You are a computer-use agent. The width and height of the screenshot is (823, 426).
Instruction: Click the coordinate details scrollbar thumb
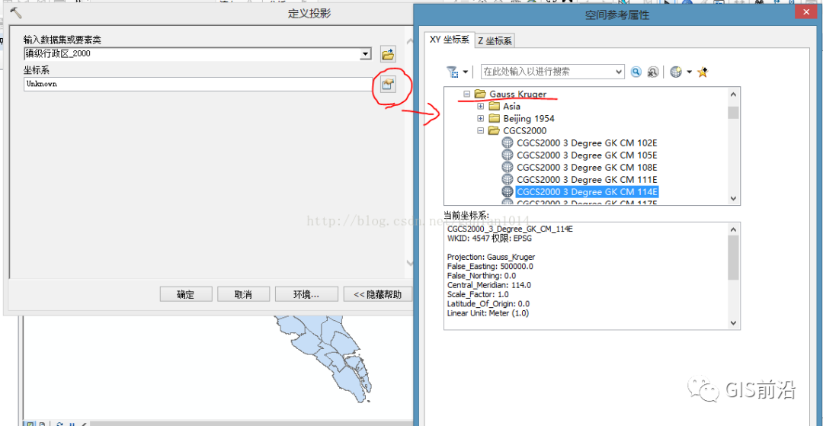[733, 258]
